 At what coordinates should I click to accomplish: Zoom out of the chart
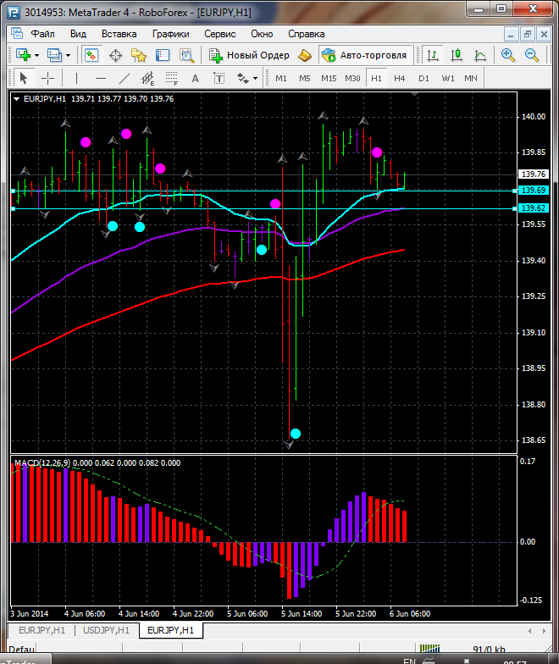pos(532,55)
